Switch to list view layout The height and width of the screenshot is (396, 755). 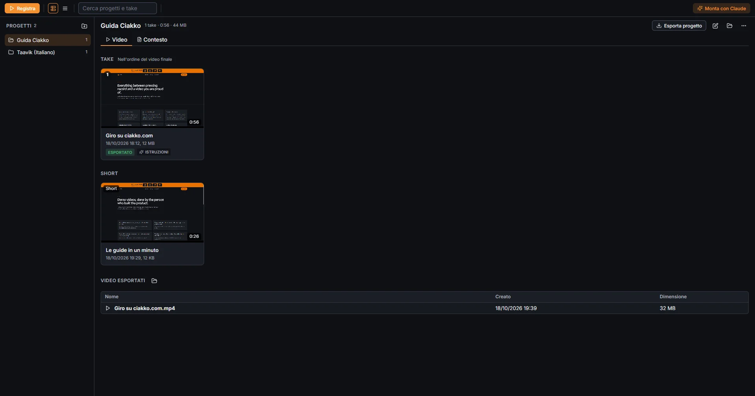coord(65,8)
